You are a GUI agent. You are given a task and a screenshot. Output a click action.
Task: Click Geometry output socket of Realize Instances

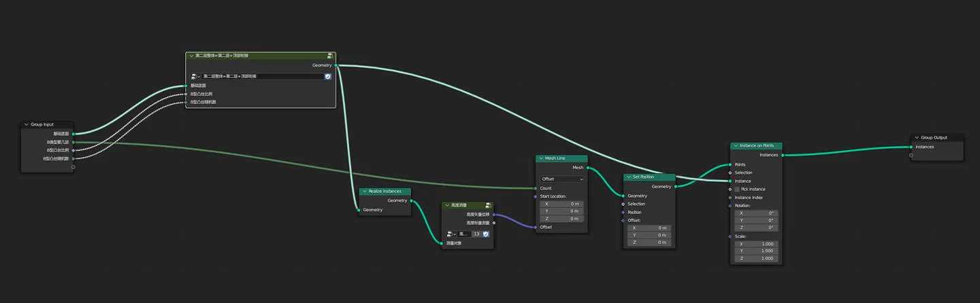[412, 200]
